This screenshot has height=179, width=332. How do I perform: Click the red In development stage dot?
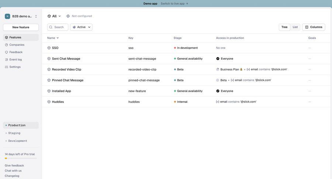pos(175,48)
